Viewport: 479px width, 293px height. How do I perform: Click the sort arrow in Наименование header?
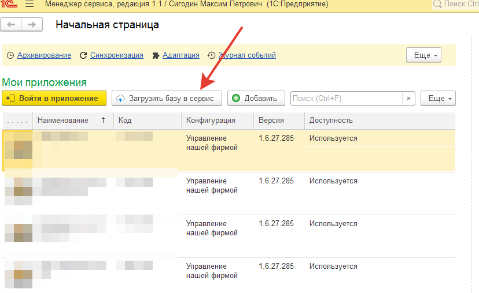[x=103, y=120]
